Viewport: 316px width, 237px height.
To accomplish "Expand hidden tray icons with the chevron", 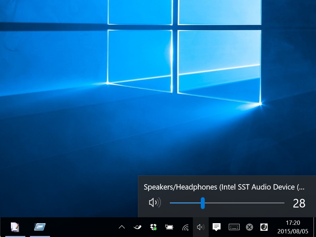I will point(121,227).
